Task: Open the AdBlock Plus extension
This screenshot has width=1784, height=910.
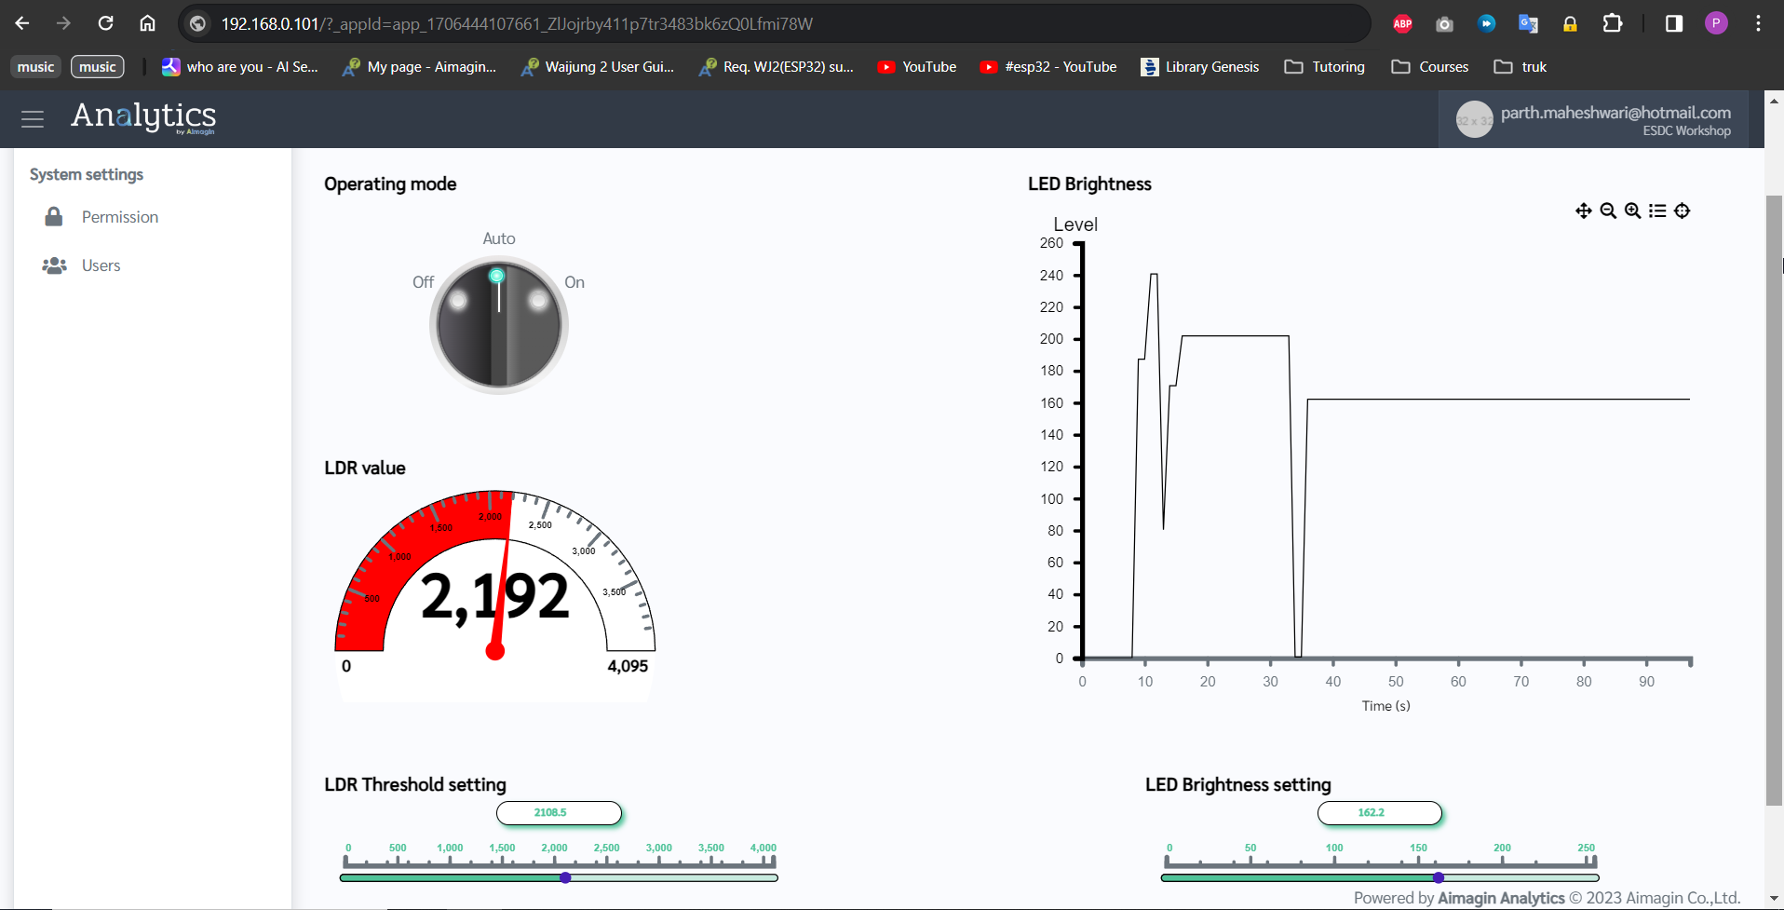Action: click(x=1403, y=23)
